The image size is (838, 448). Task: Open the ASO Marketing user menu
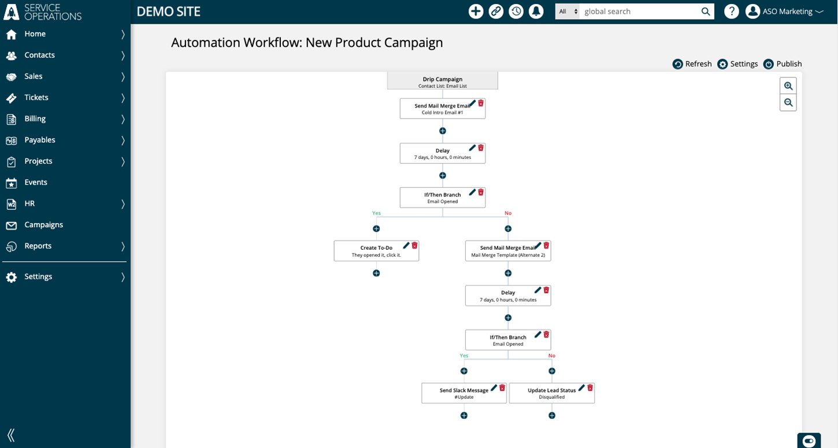(x=784, y=12)
